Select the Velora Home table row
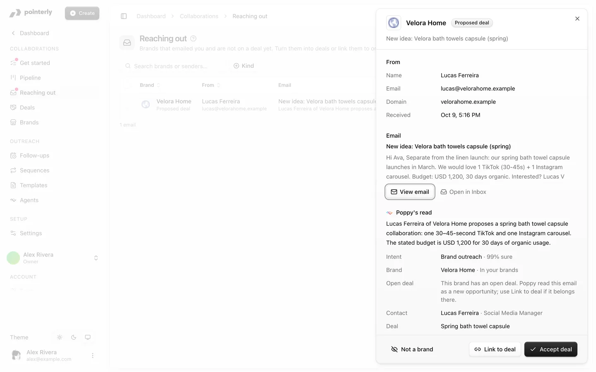Viewport: 596px width, 372px height. point(248,105)
